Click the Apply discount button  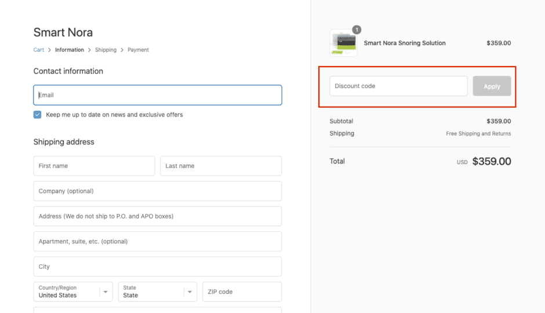pyautogui.click(x=492, y=86)
